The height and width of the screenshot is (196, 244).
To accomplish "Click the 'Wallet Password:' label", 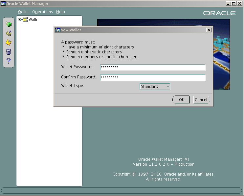I will click(77, 67).
